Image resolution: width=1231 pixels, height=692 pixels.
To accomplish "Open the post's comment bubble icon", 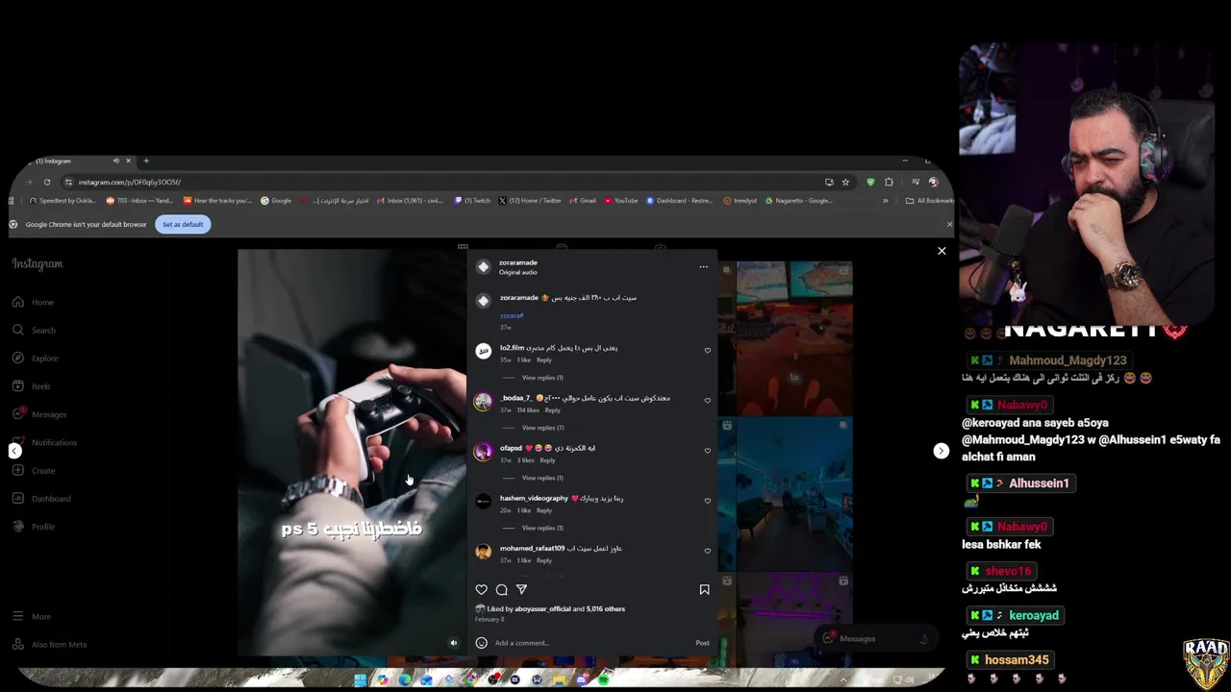I will point(501,589).
